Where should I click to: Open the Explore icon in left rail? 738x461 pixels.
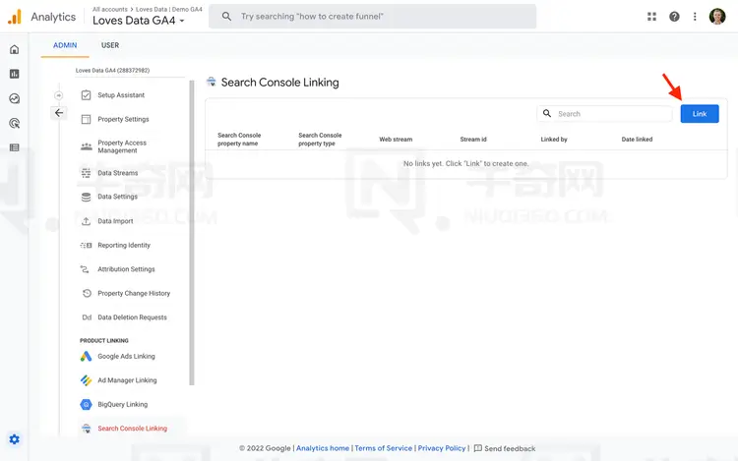[15, 98]
